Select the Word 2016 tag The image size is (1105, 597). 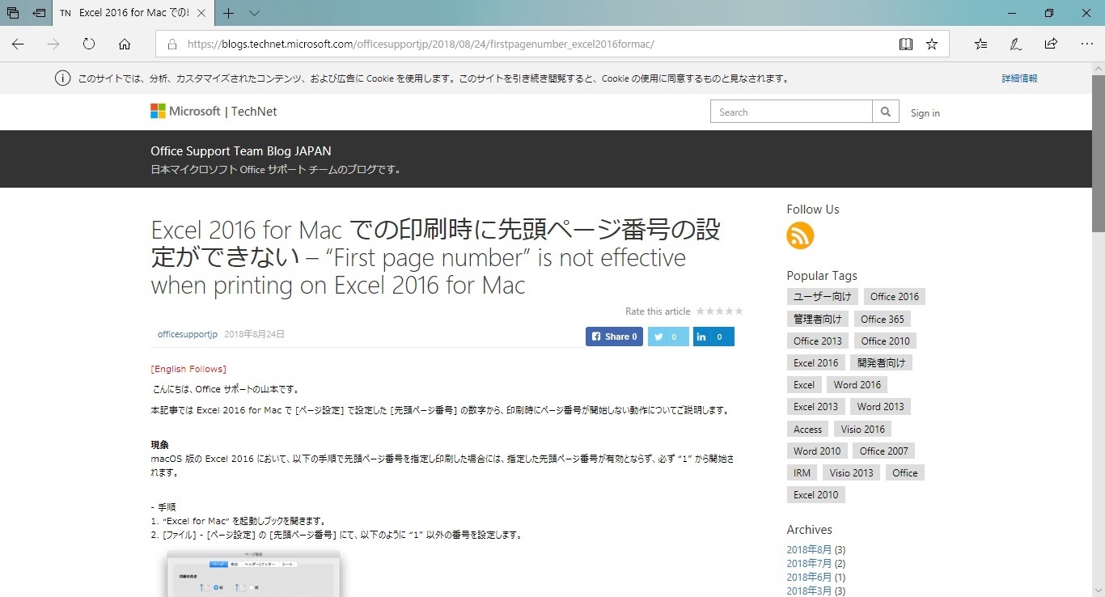[x=857, y=384]
